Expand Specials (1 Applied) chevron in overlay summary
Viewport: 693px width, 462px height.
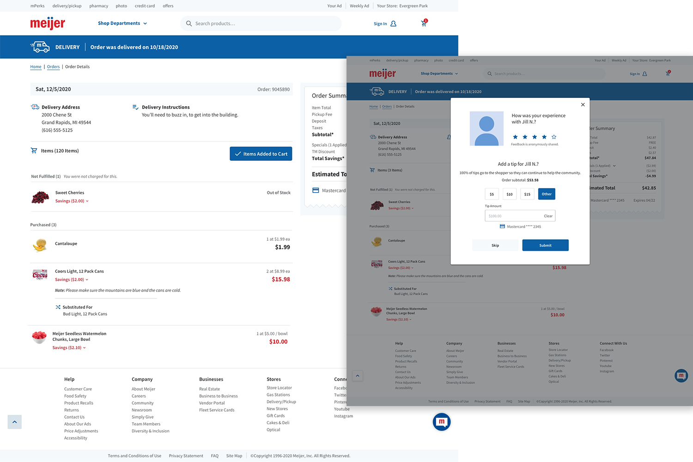click(x=614, y=165)
